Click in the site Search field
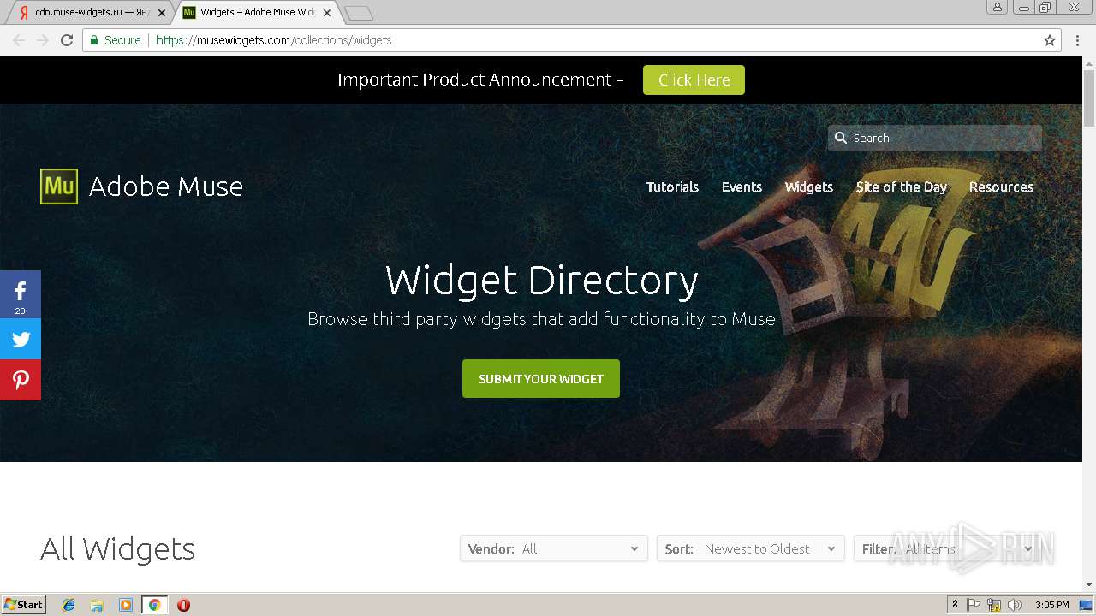The width and height of the screenshot is (1096, 616). 935,138
